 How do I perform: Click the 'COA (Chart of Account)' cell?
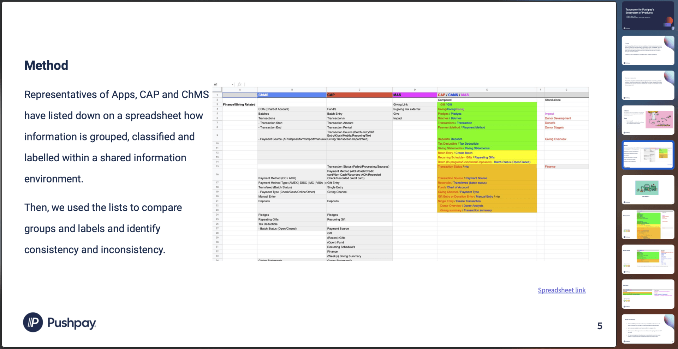(292, 109)
